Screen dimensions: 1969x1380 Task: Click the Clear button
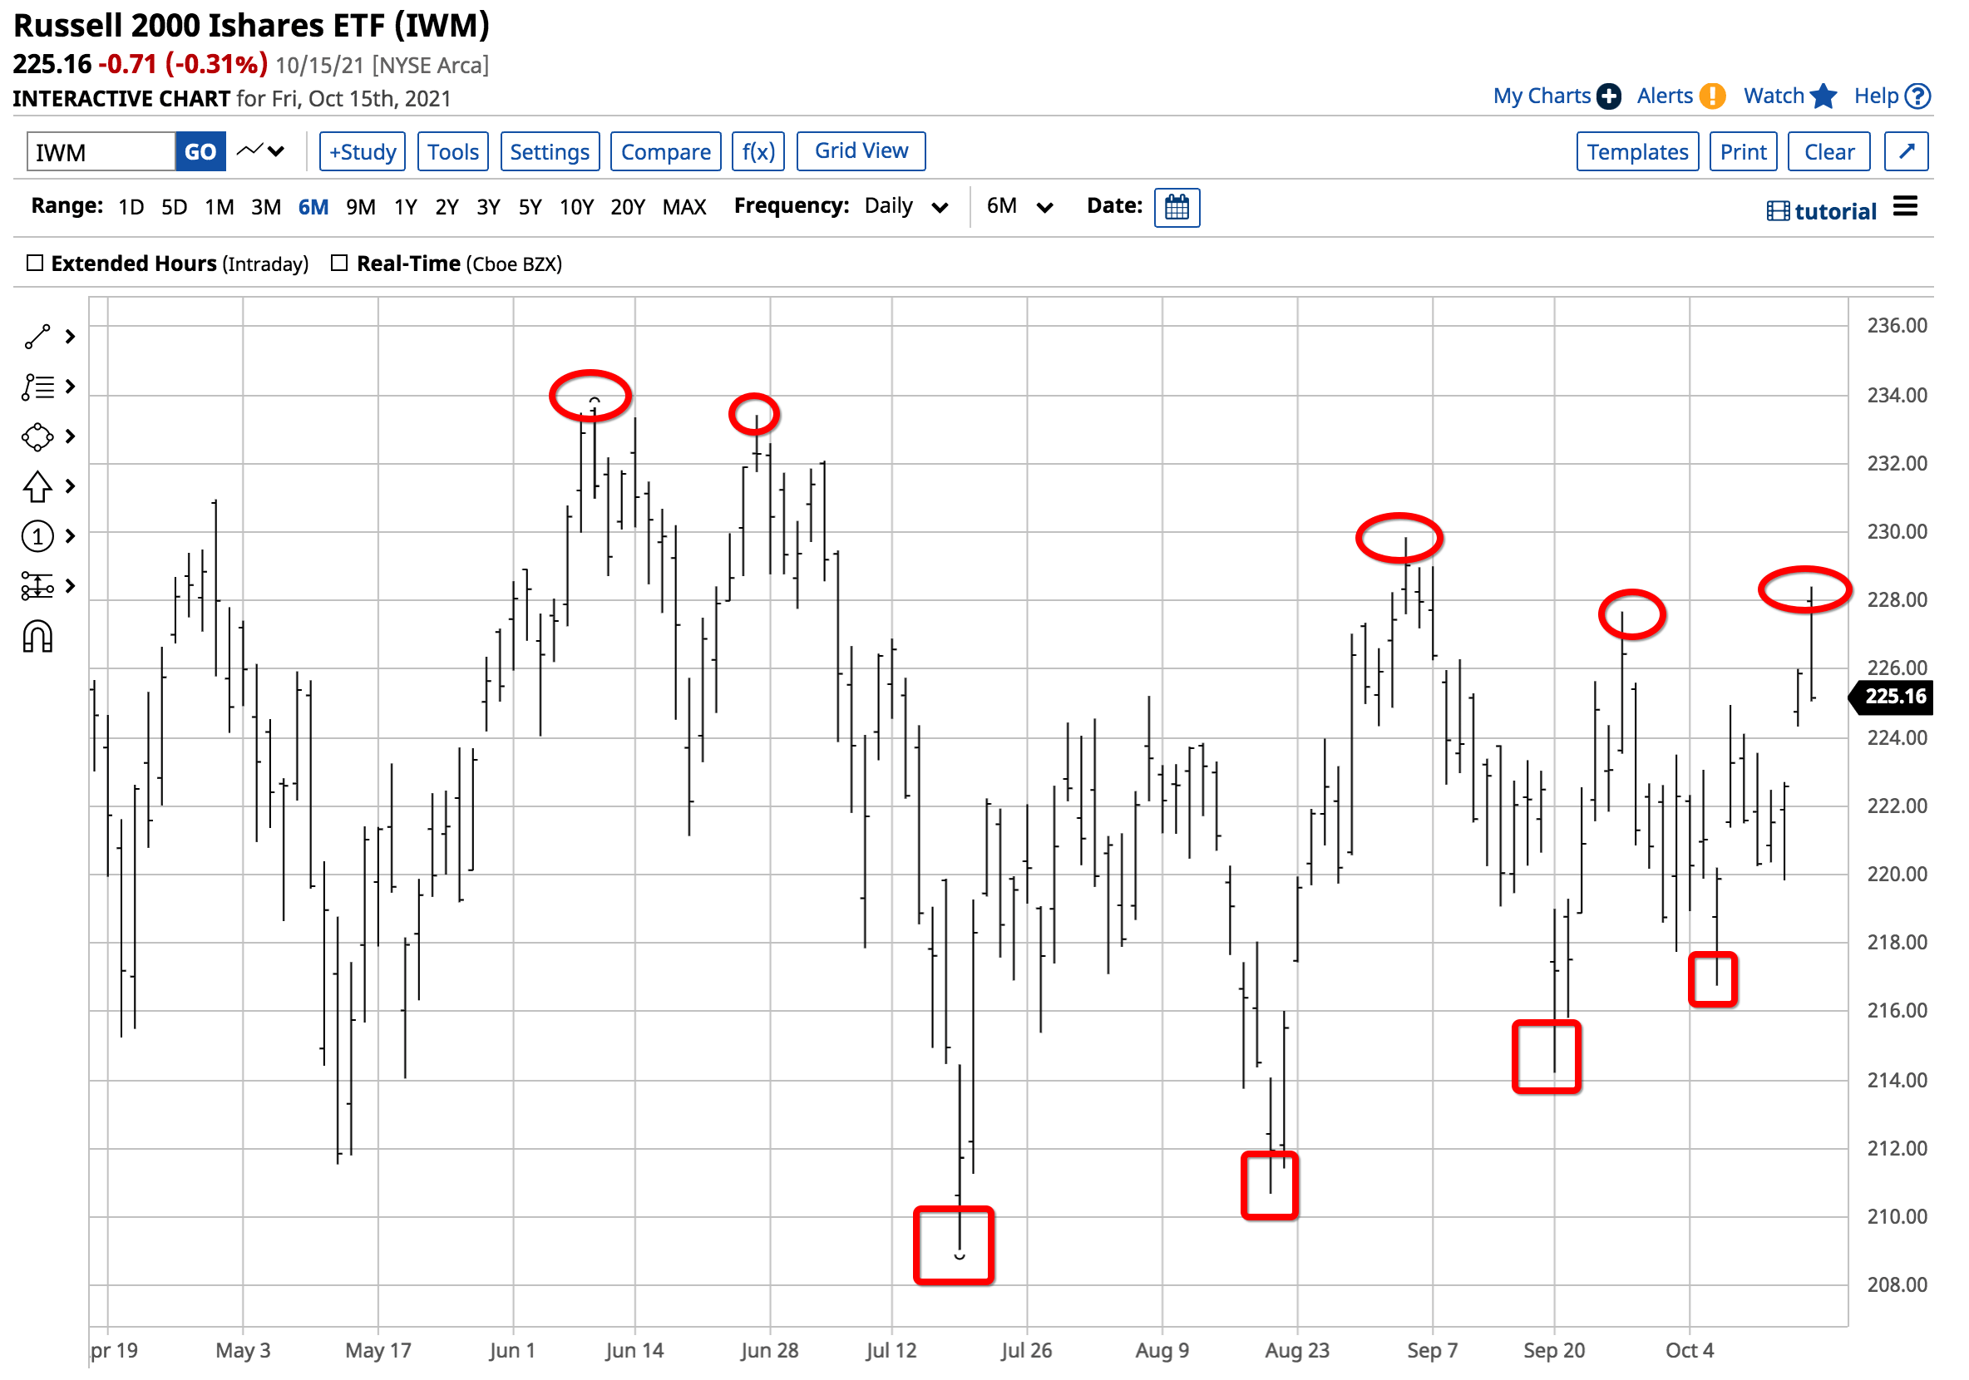[x=1828, y=150]
